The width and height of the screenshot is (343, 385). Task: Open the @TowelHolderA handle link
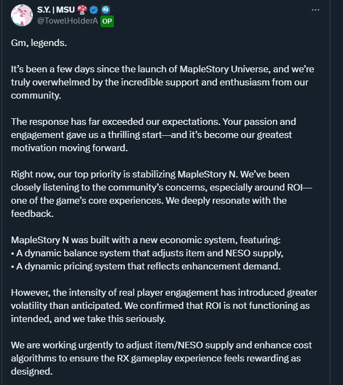(67, 21)
